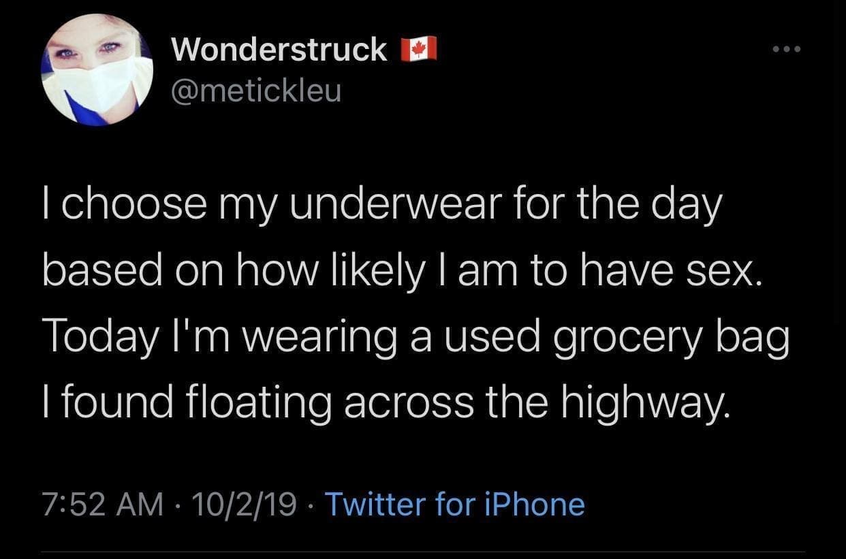The image size is (846, 559).
Task: Open the Twitter for iPhone source link
Action: [x=455, y=504]
